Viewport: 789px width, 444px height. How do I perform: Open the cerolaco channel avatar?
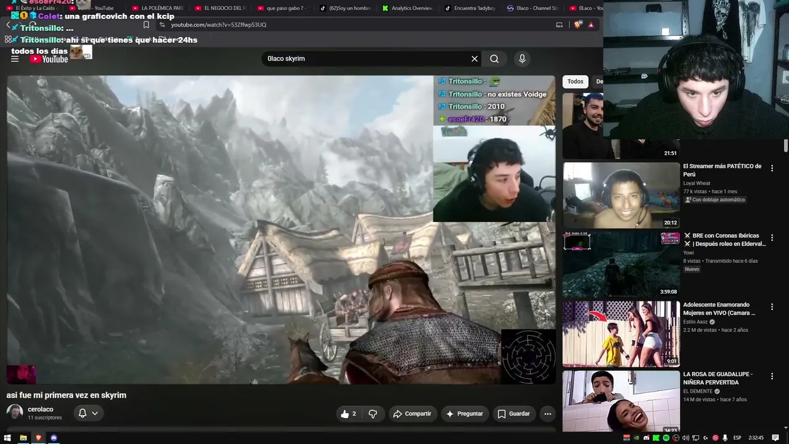point(15,413)
